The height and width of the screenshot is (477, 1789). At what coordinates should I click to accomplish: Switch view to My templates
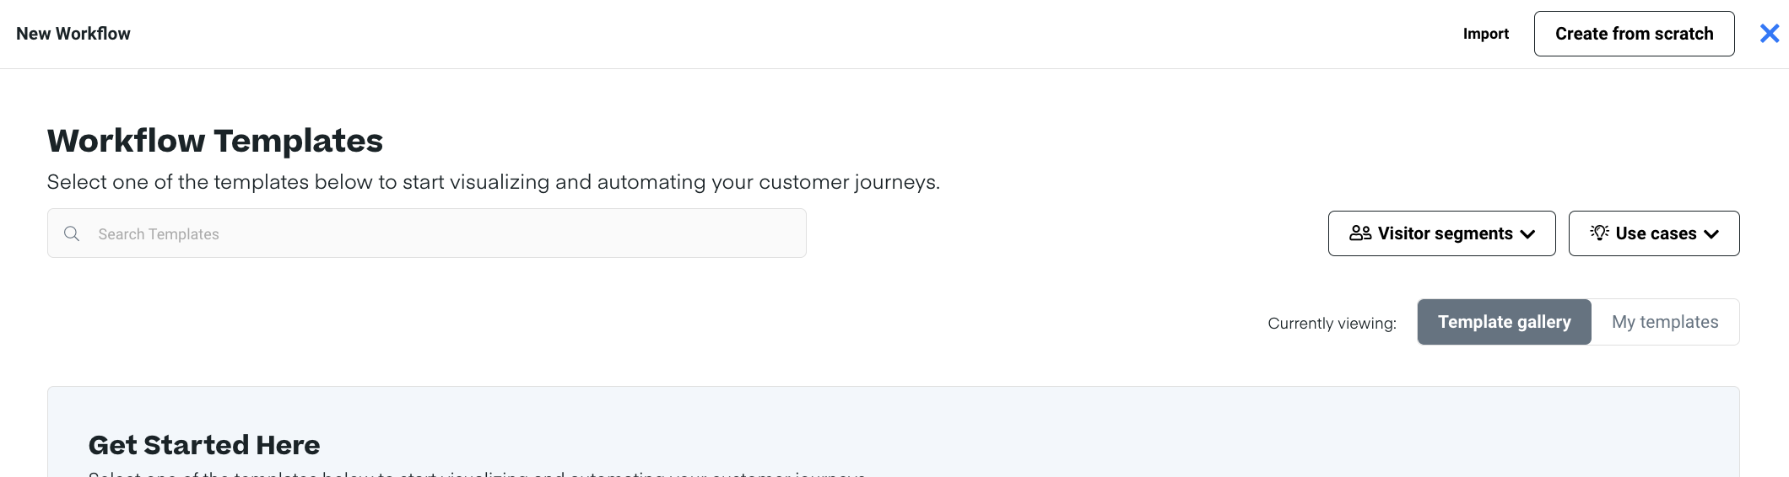pos(1664,322)
